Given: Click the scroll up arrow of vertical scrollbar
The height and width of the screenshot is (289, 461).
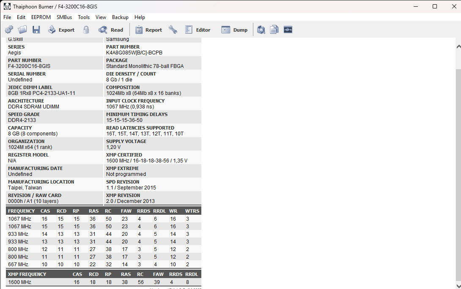Looking at the screenshot, I should click(458, 47).
